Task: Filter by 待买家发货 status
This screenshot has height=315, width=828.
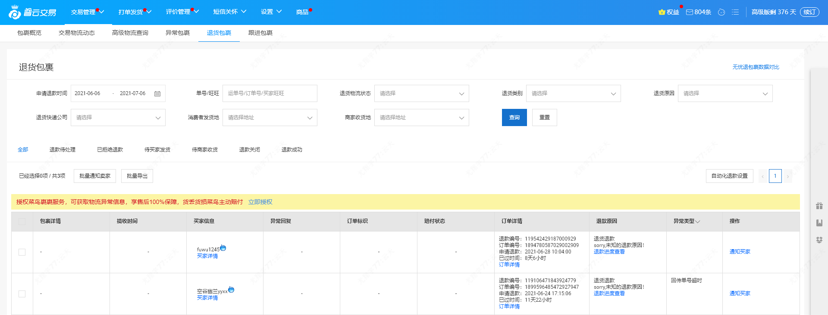Action: click(x=157, y=150)
